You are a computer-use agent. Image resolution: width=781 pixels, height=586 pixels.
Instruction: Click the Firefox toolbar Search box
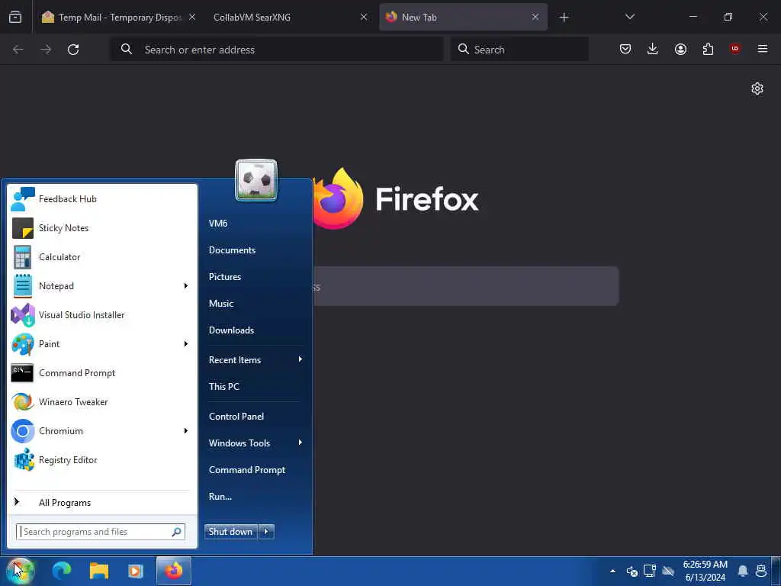coord(519,50)
